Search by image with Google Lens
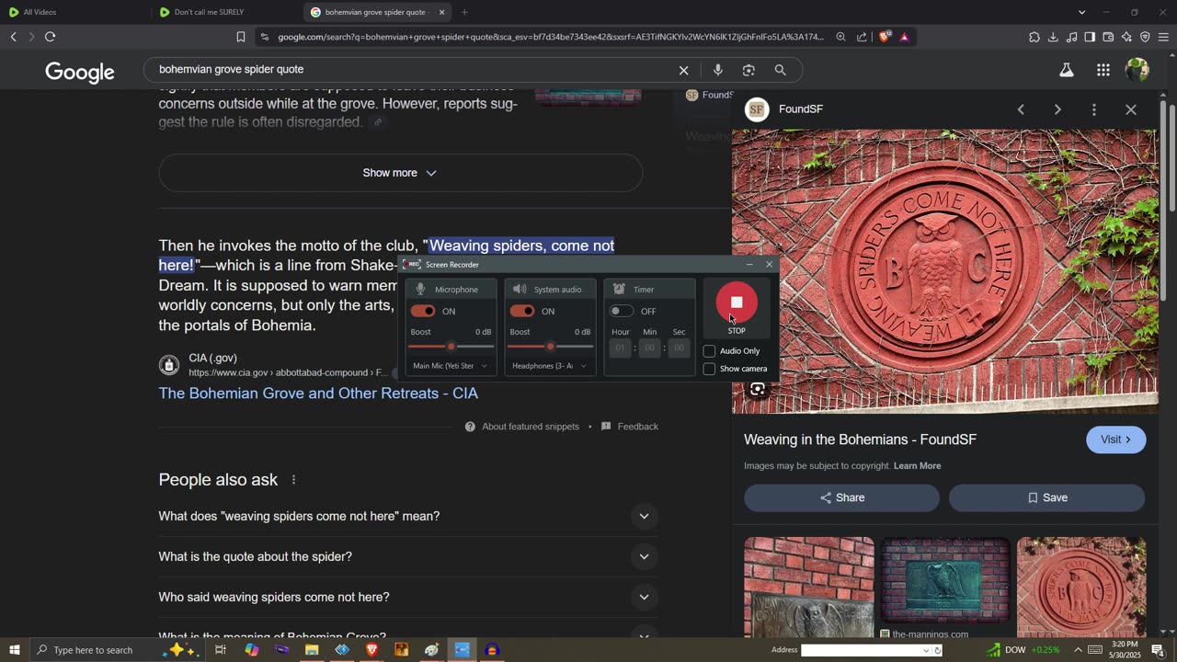Image resolution: width=1177 pixels, height=662 pixels. tap(748, 70)
